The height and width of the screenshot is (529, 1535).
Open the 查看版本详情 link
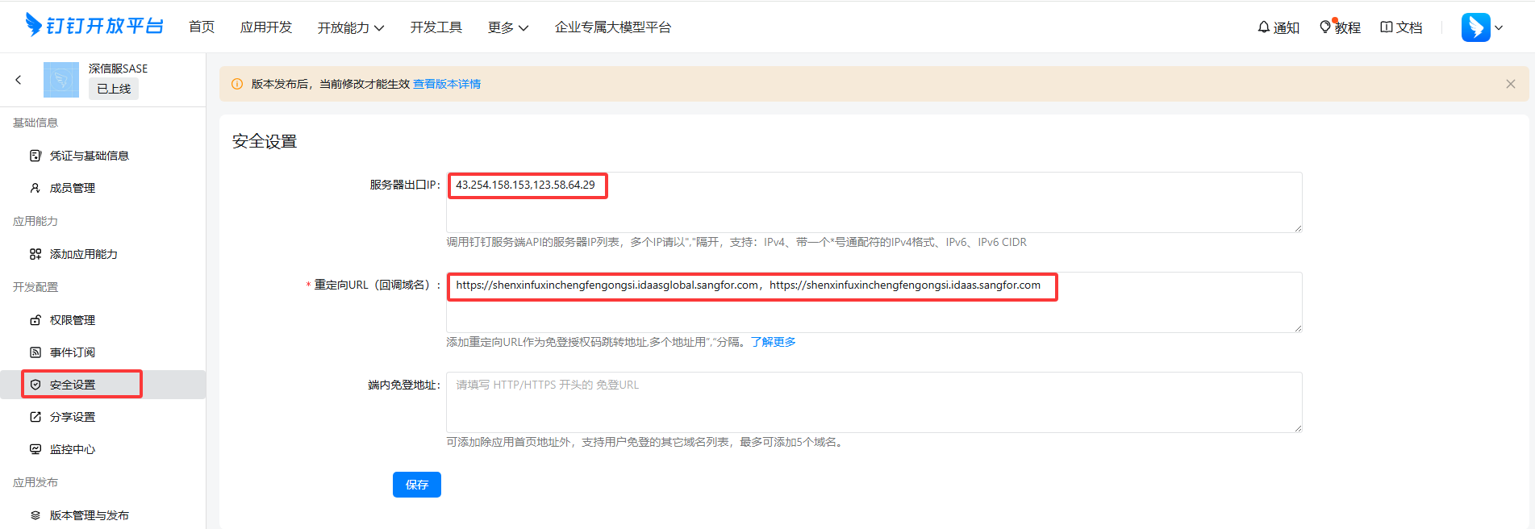[x=447, y=84]
